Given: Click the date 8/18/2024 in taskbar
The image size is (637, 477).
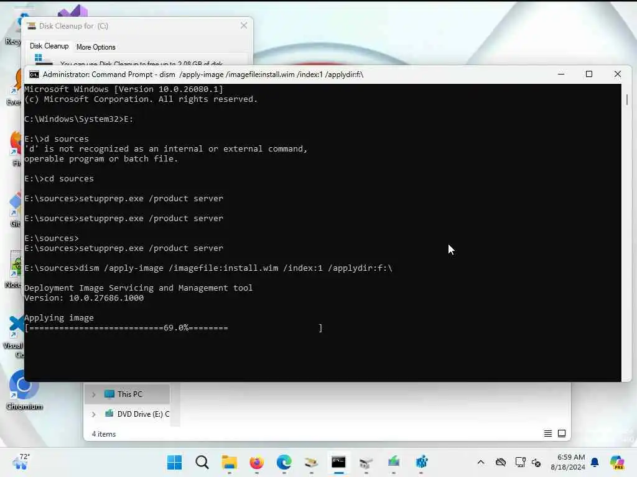Looking at the screenshot, I should pyautogui.click(x=567, y=467).
